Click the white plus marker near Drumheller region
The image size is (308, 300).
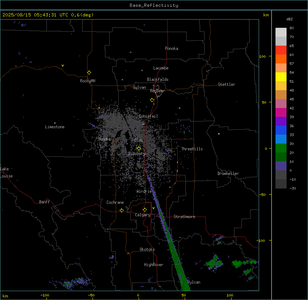[x=219, y=134]
